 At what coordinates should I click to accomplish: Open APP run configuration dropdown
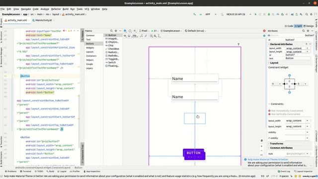point(211,14)
